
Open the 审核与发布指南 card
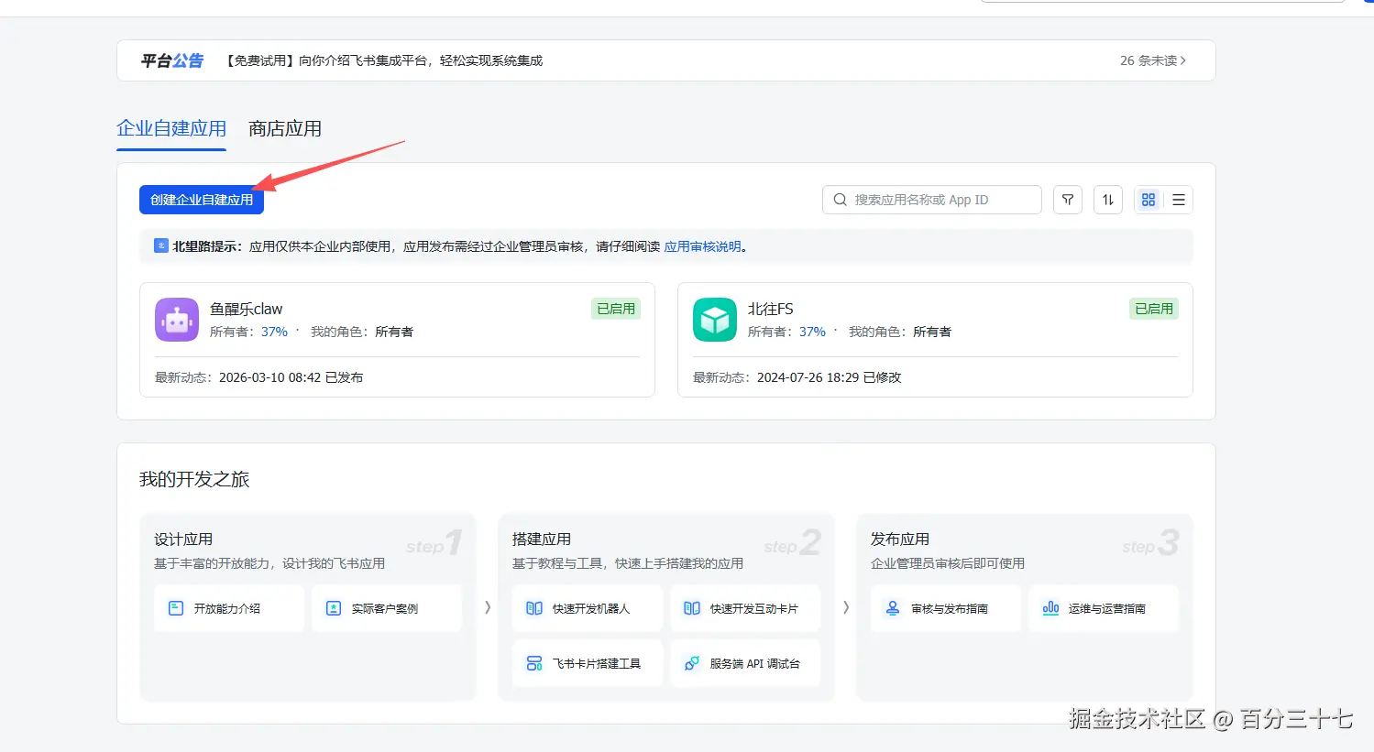point(946,608)
